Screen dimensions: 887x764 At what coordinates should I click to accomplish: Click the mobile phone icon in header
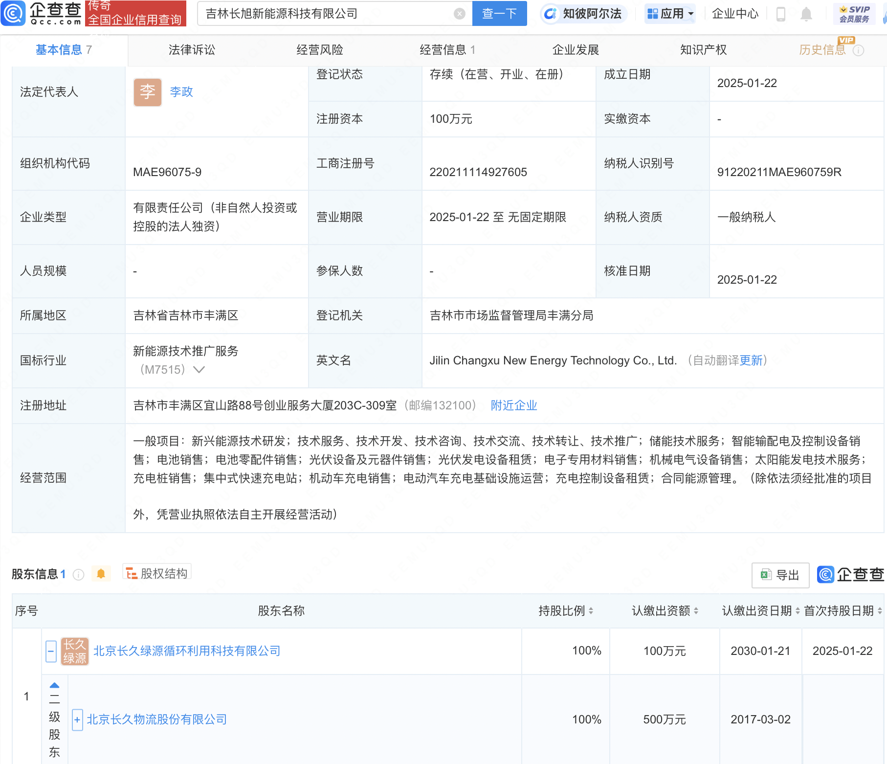click(781, 14)
